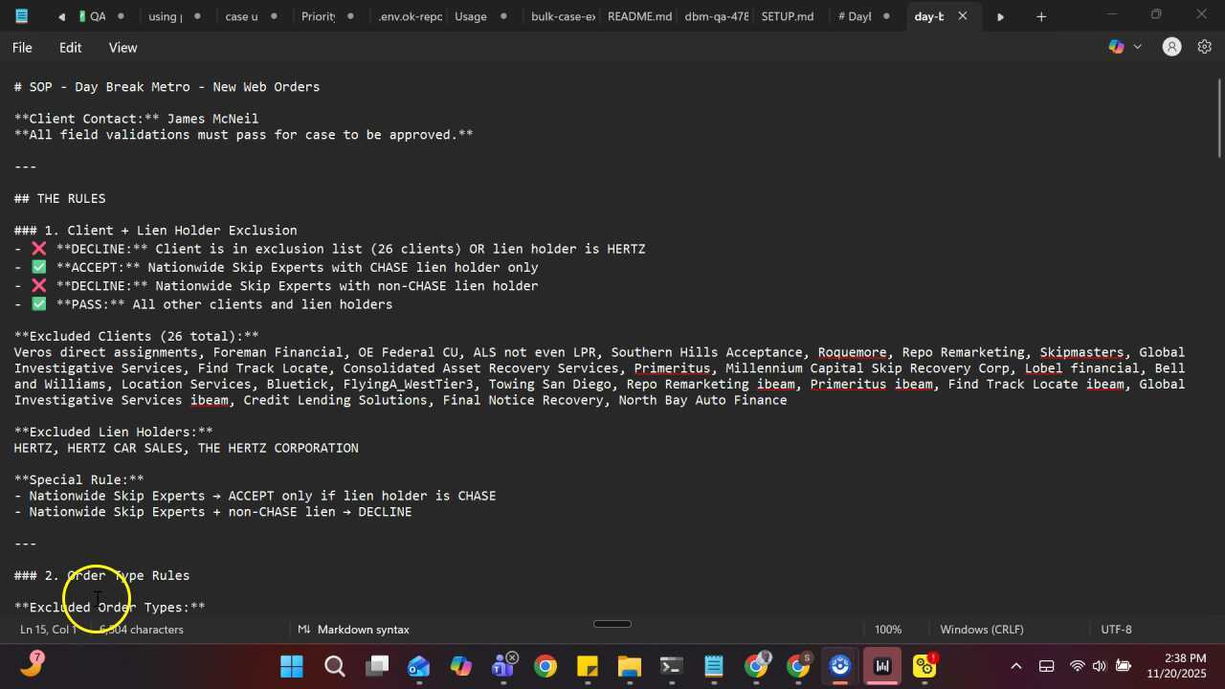Open Terminal from the taskbar
The height and width of the screenshot is (689, 1225).
coord(671,666)
